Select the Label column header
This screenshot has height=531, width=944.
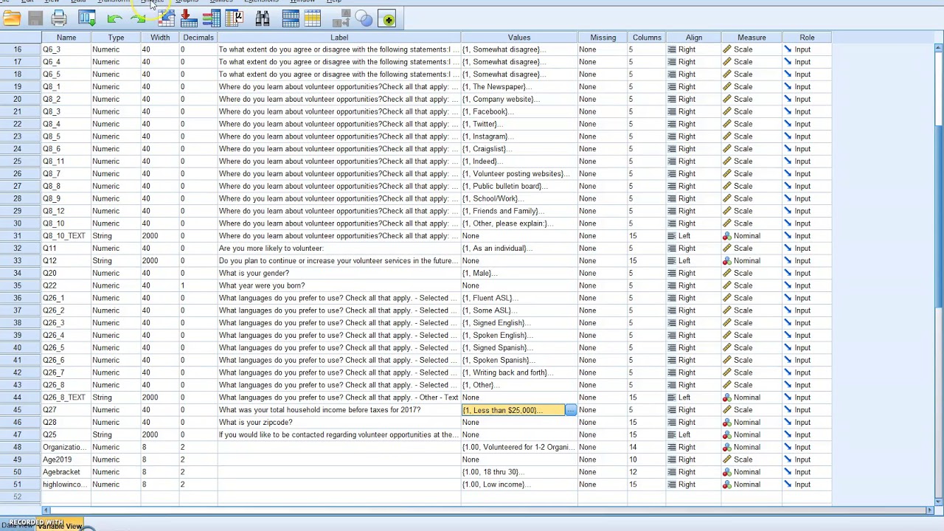339,37
